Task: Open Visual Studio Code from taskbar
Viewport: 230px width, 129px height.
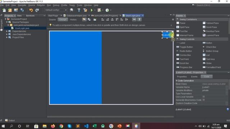Action: [86, 126]
